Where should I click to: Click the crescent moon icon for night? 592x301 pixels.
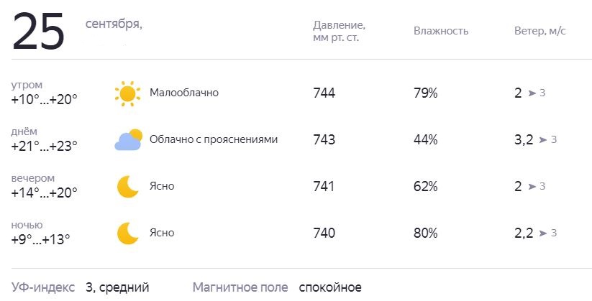click(127, 233)
